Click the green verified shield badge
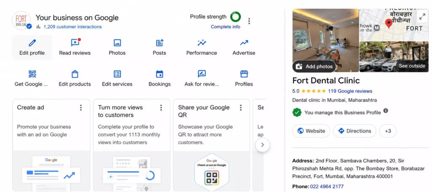This screenshot has height=192, width=432. pyautogui.click(x=297, y=112)
